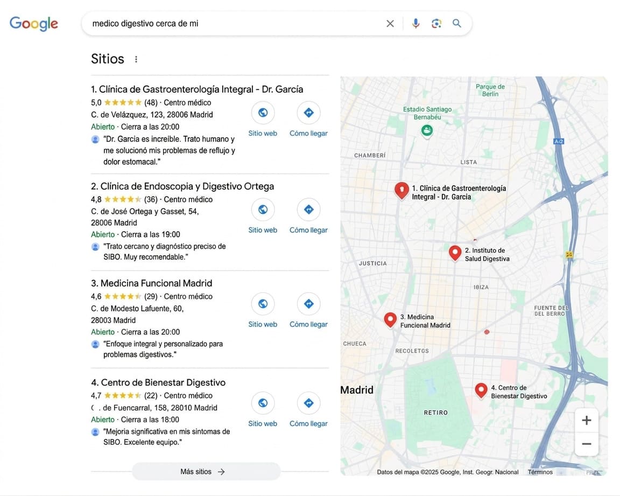Open the Sitios three-dot options menu
Screen dimensions: 620x496
click(136, 59)
